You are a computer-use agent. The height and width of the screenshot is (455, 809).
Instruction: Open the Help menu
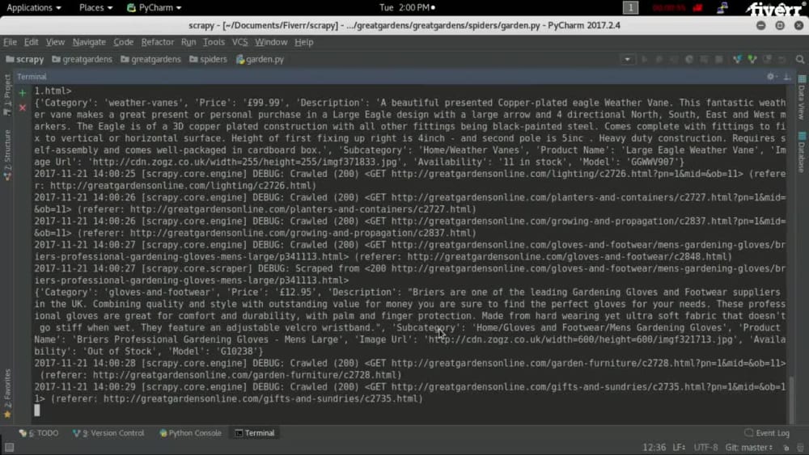(304, 42)
